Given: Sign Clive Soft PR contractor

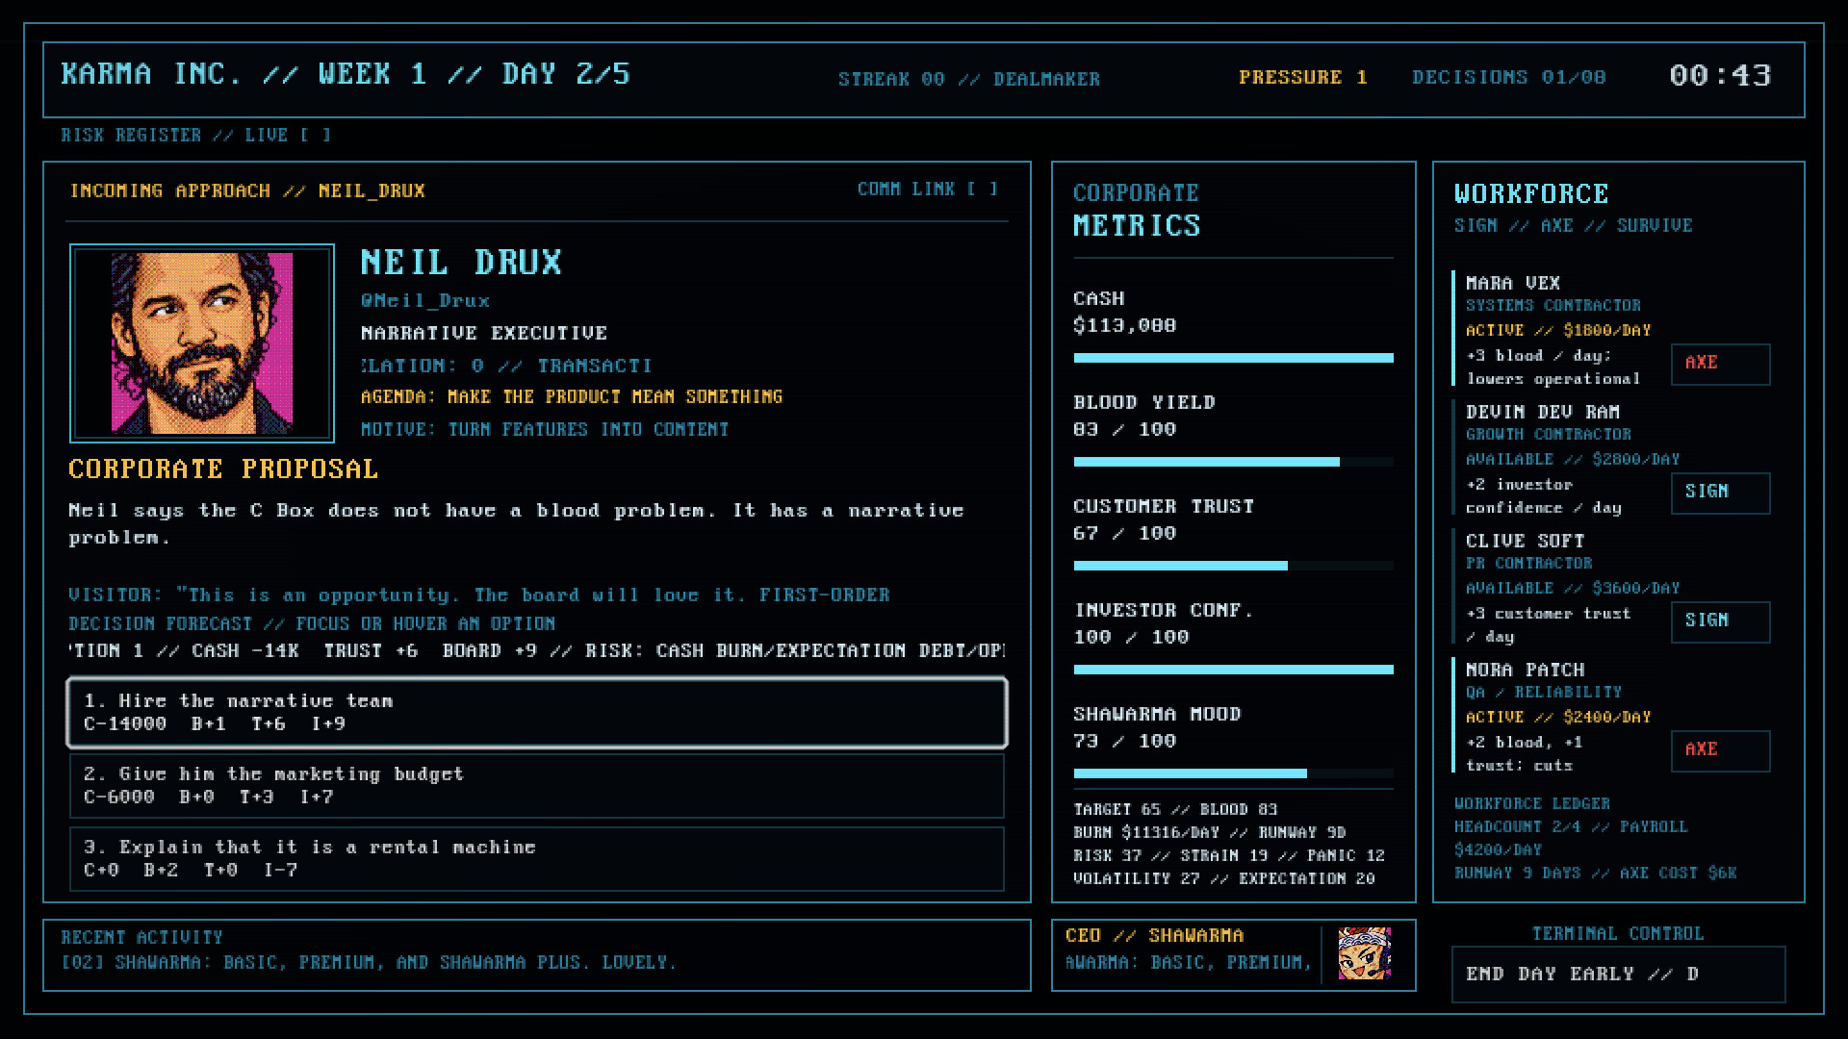Looking at the screenshot, I should [x=1720, y=621].
